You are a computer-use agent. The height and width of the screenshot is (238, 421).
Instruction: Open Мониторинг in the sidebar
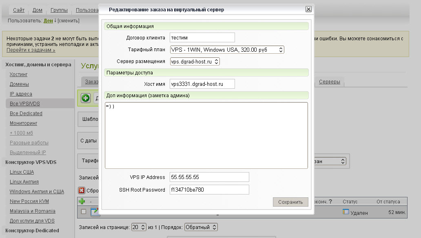(x=24, y=123)
